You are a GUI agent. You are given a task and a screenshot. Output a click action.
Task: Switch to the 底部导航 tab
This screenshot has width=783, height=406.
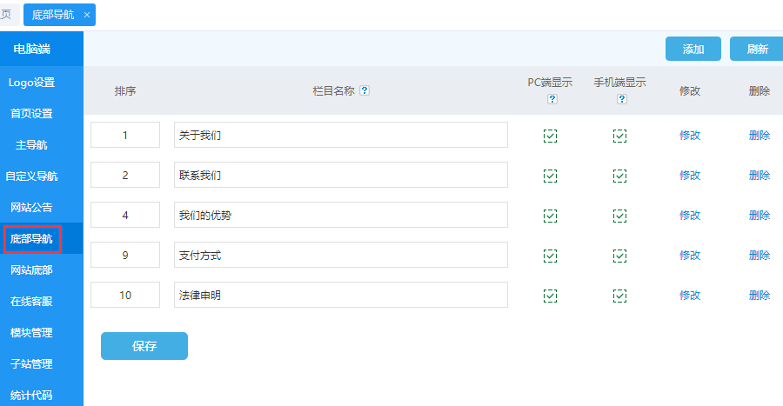pyautogui.click(x=53, y=15)
